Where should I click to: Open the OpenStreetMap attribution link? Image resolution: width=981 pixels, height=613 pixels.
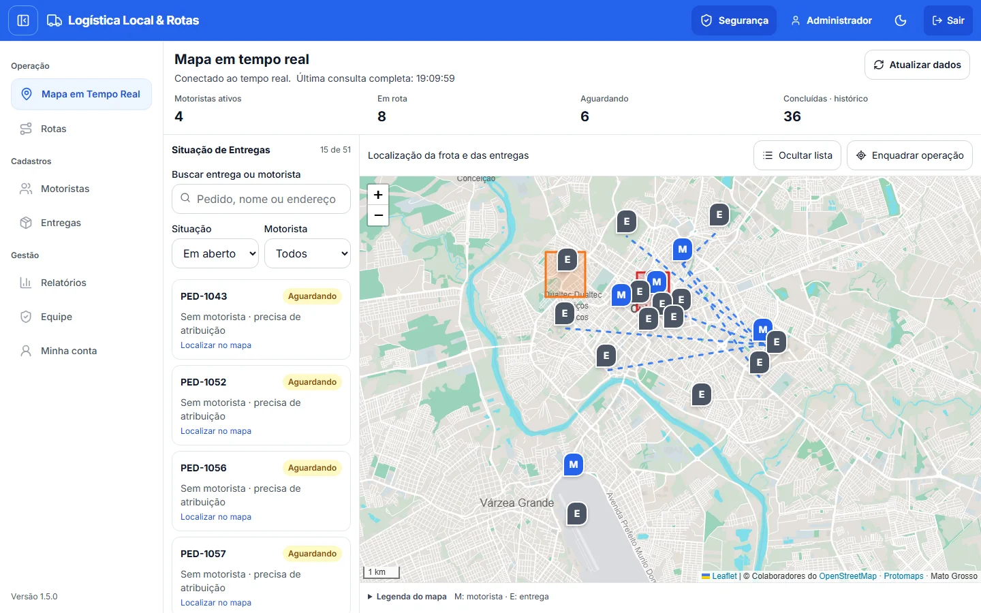tap(847, 576)
